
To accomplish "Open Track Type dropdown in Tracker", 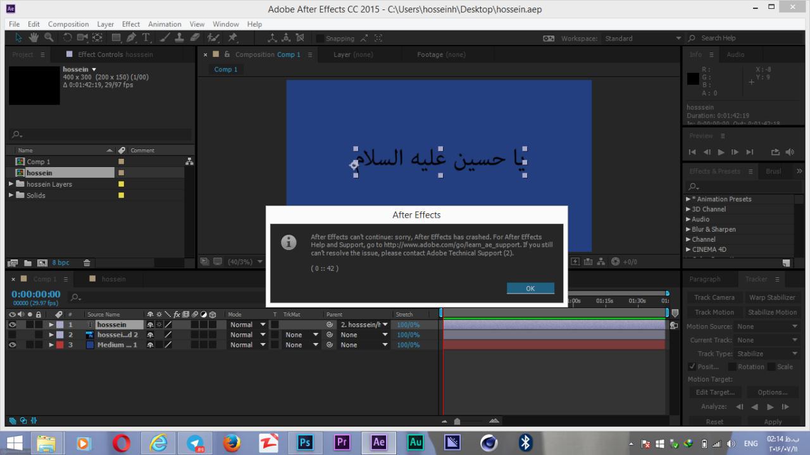I will [x=768, y=354].
